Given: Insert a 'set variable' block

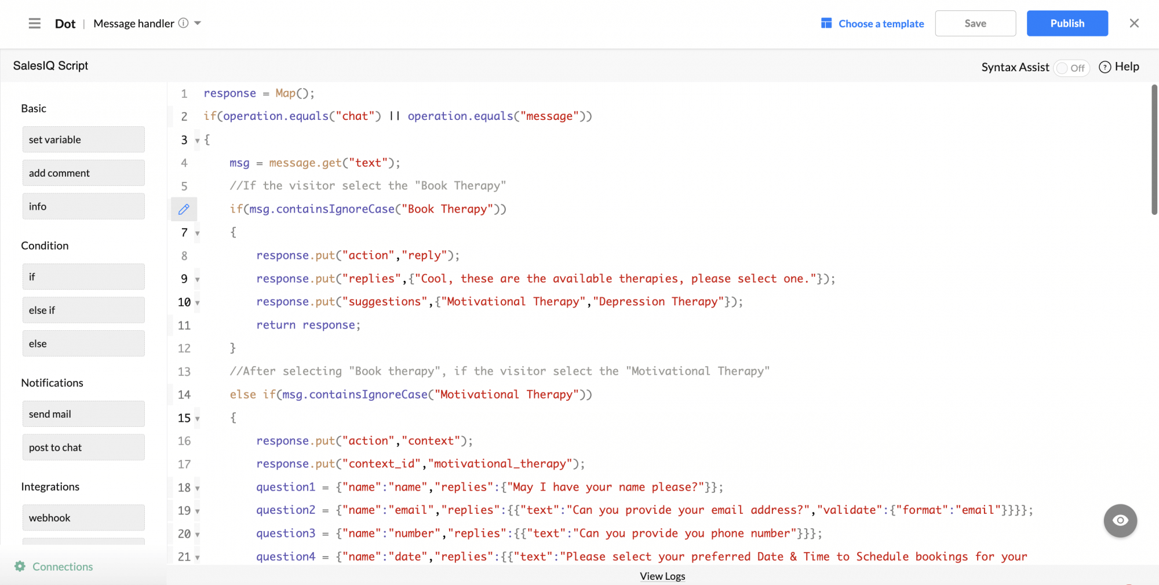Looking at the screenshot, I should pyautogui.click(x=83, y=140).
